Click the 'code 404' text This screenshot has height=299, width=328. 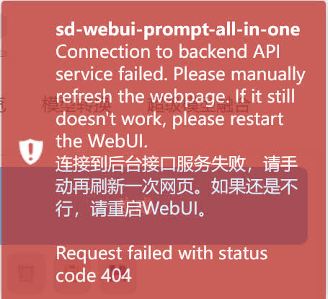94,275
